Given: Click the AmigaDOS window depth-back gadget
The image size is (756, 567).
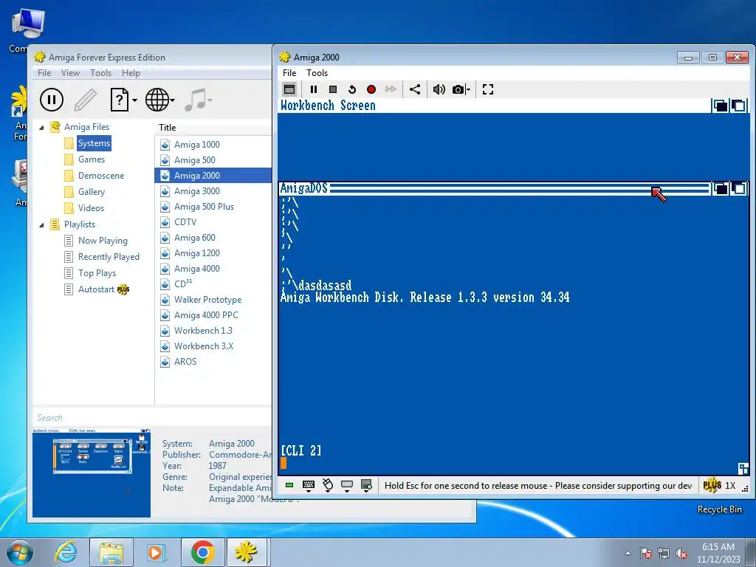Looking at the screenshot, I should 721,188.
